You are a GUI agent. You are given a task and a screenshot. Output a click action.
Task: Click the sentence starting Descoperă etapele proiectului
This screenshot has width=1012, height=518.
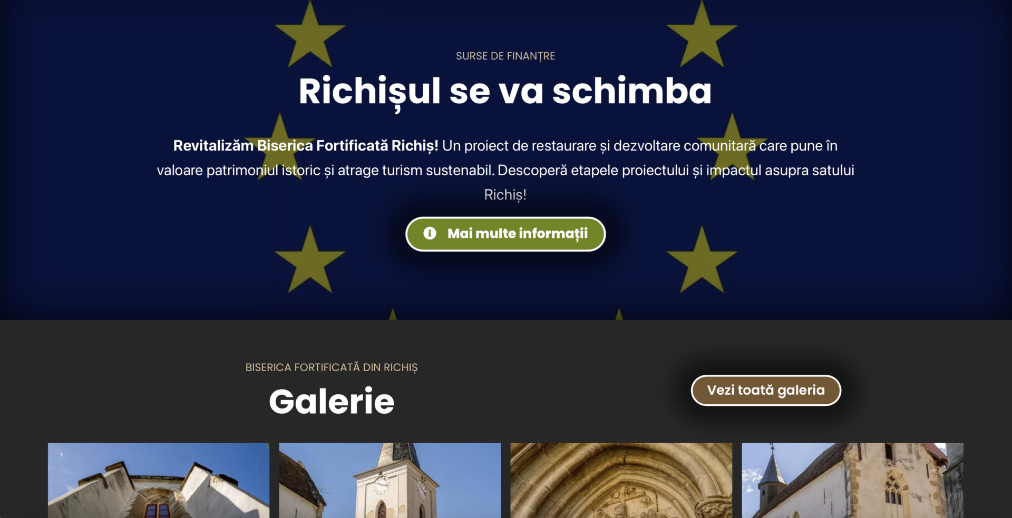pyautogui.click(x=676, y=171)
